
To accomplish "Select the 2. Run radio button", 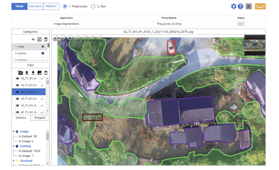I will click(x=93, y=7).
